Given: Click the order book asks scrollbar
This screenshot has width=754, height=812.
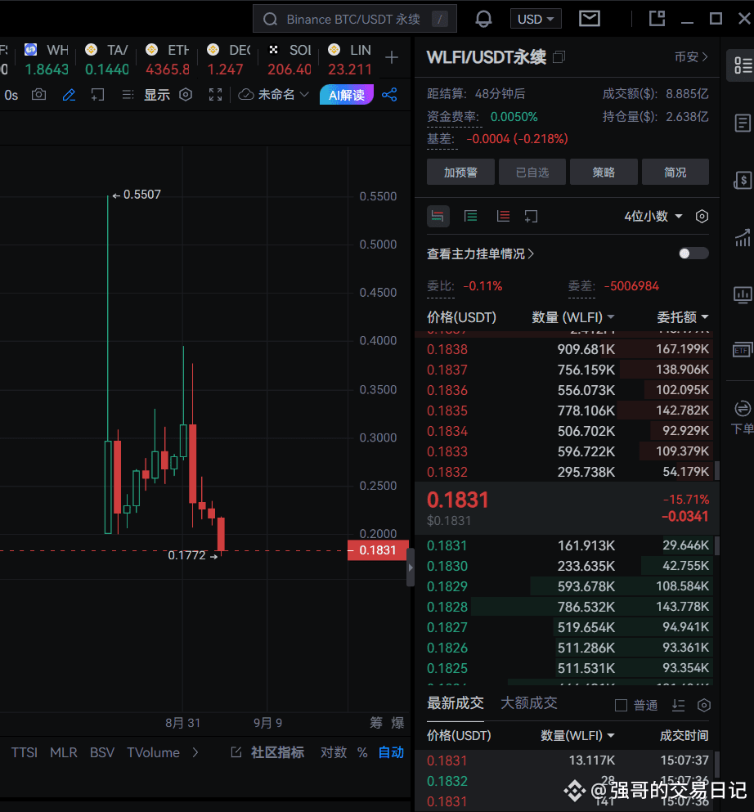Looking at the screenshot, I should [x=716, y=470].
